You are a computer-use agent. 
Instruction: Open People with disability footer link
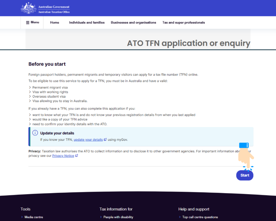[118, 217]
